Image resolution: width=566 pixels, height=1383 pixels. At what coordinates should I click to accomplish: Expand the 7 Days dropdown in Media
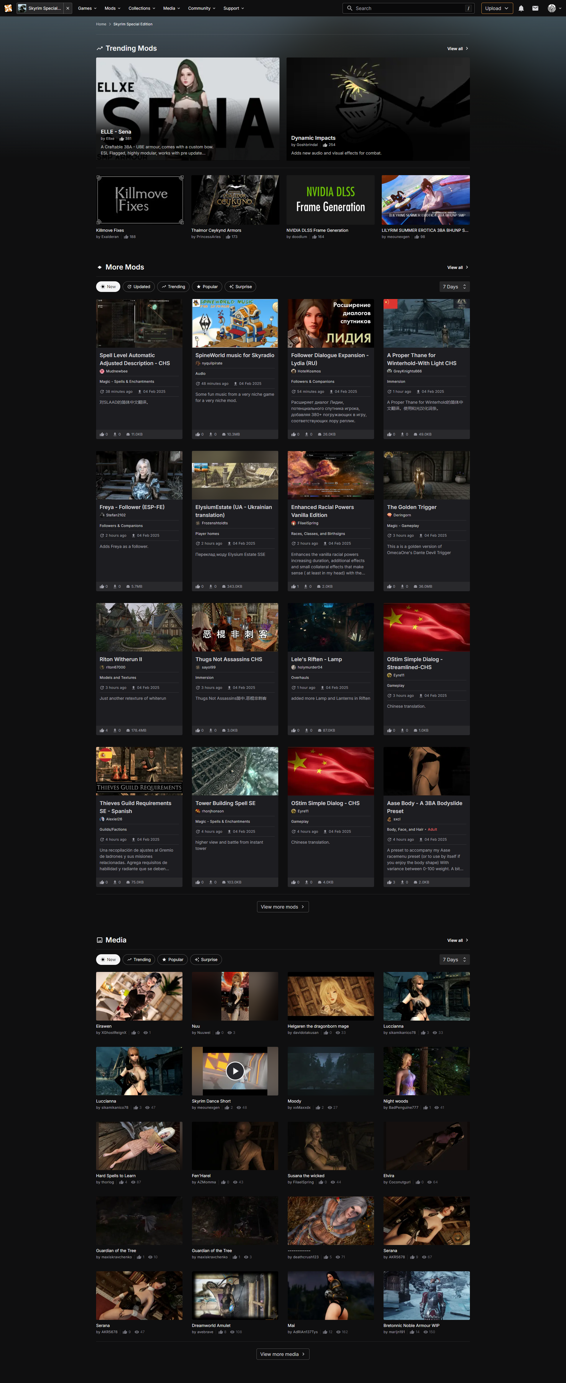pyautogui.click(x=454, y=960)
